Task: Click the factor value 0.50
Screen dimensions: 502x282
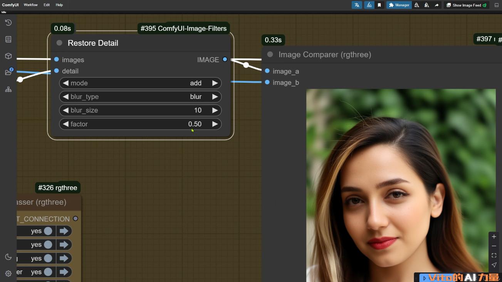Action: tap(195, 124)
